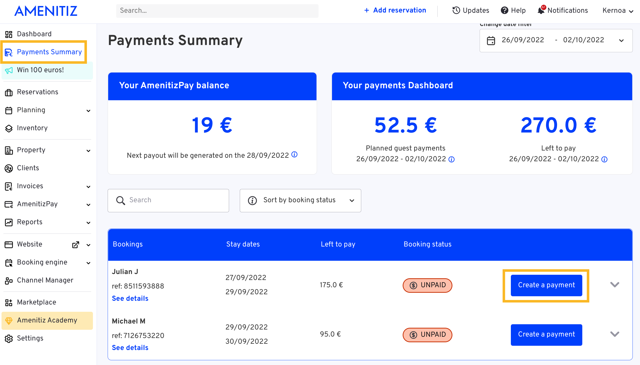Click the top global Search field
This screenshot has height=365, width=640.
click(x=217, y=11)
